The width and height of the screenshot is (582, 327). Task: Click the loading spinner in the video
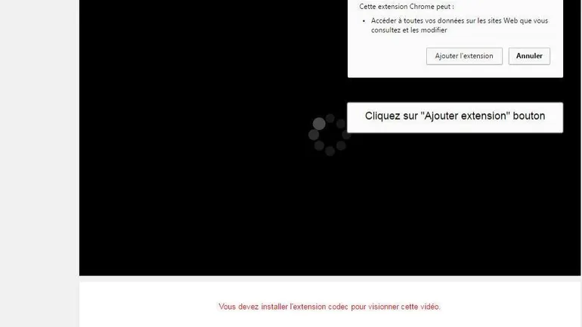point(329,134)
